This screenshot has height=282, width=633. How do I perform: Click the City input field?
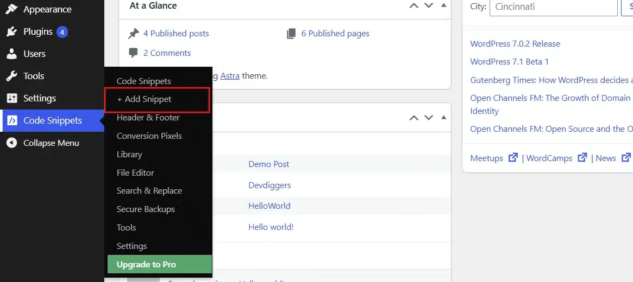pyautogui.click(x=554, y=7)
